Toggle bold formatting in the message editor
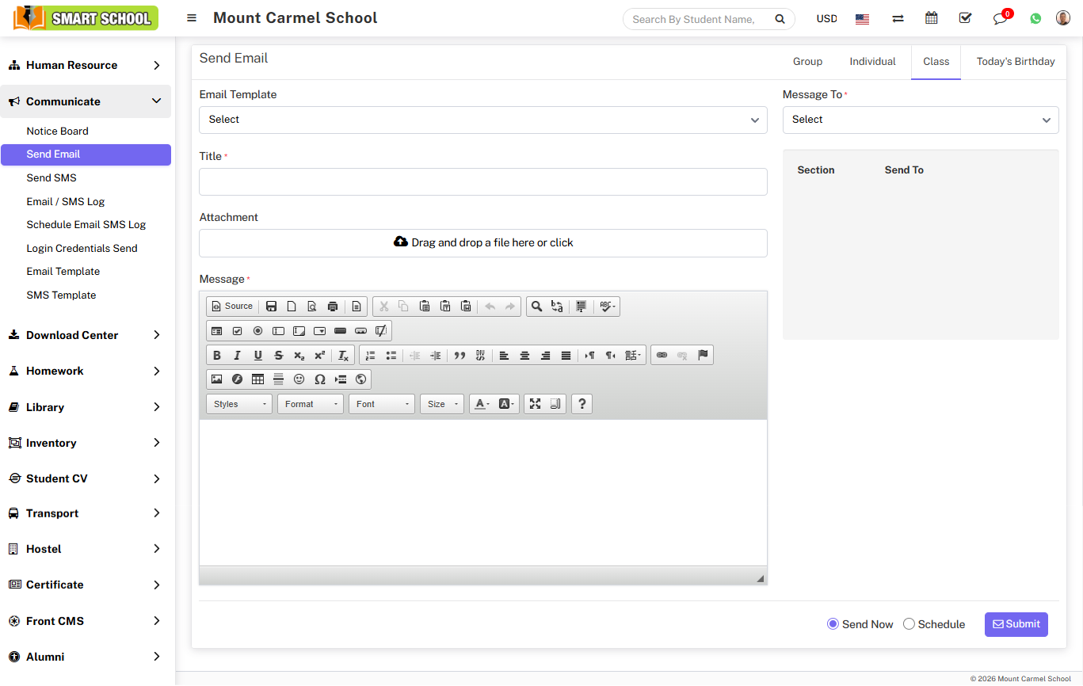 (216, 356)
